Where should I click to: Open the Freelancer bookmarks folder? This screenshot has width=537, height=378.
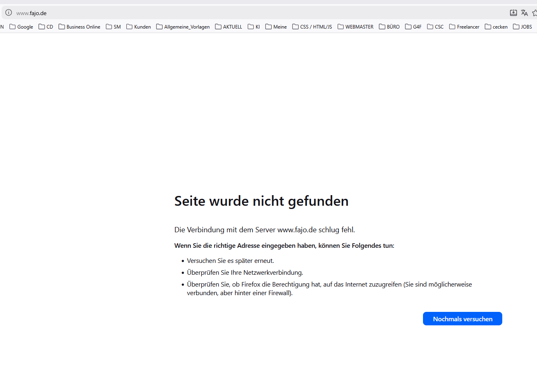(x=464, y=27)
